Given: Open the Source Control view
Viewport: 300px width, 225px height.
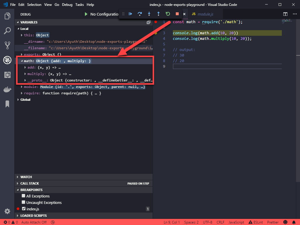Looking at the screenshot, I should tap(7, 45).
